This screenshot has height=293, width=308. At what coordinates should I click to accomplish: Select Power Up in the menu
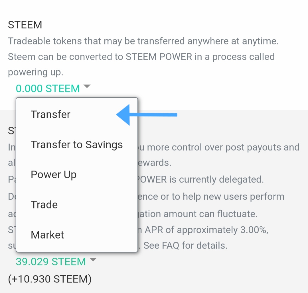point(54,175)
